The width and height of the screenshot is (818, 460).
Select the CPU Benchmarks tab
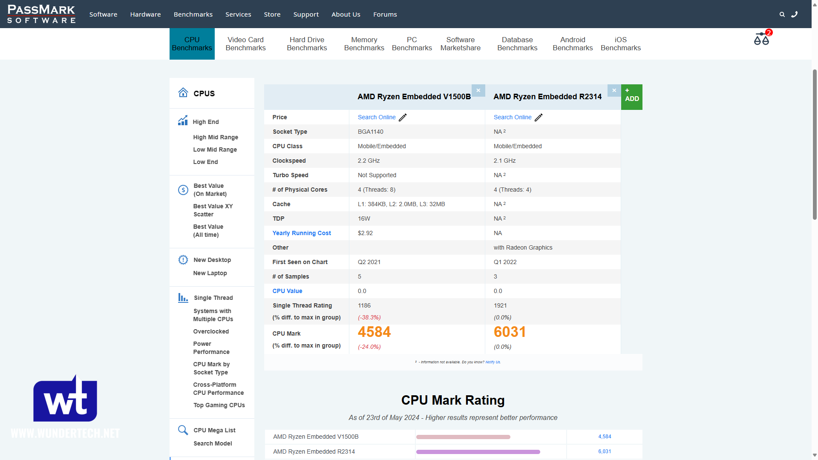(192, 44)
